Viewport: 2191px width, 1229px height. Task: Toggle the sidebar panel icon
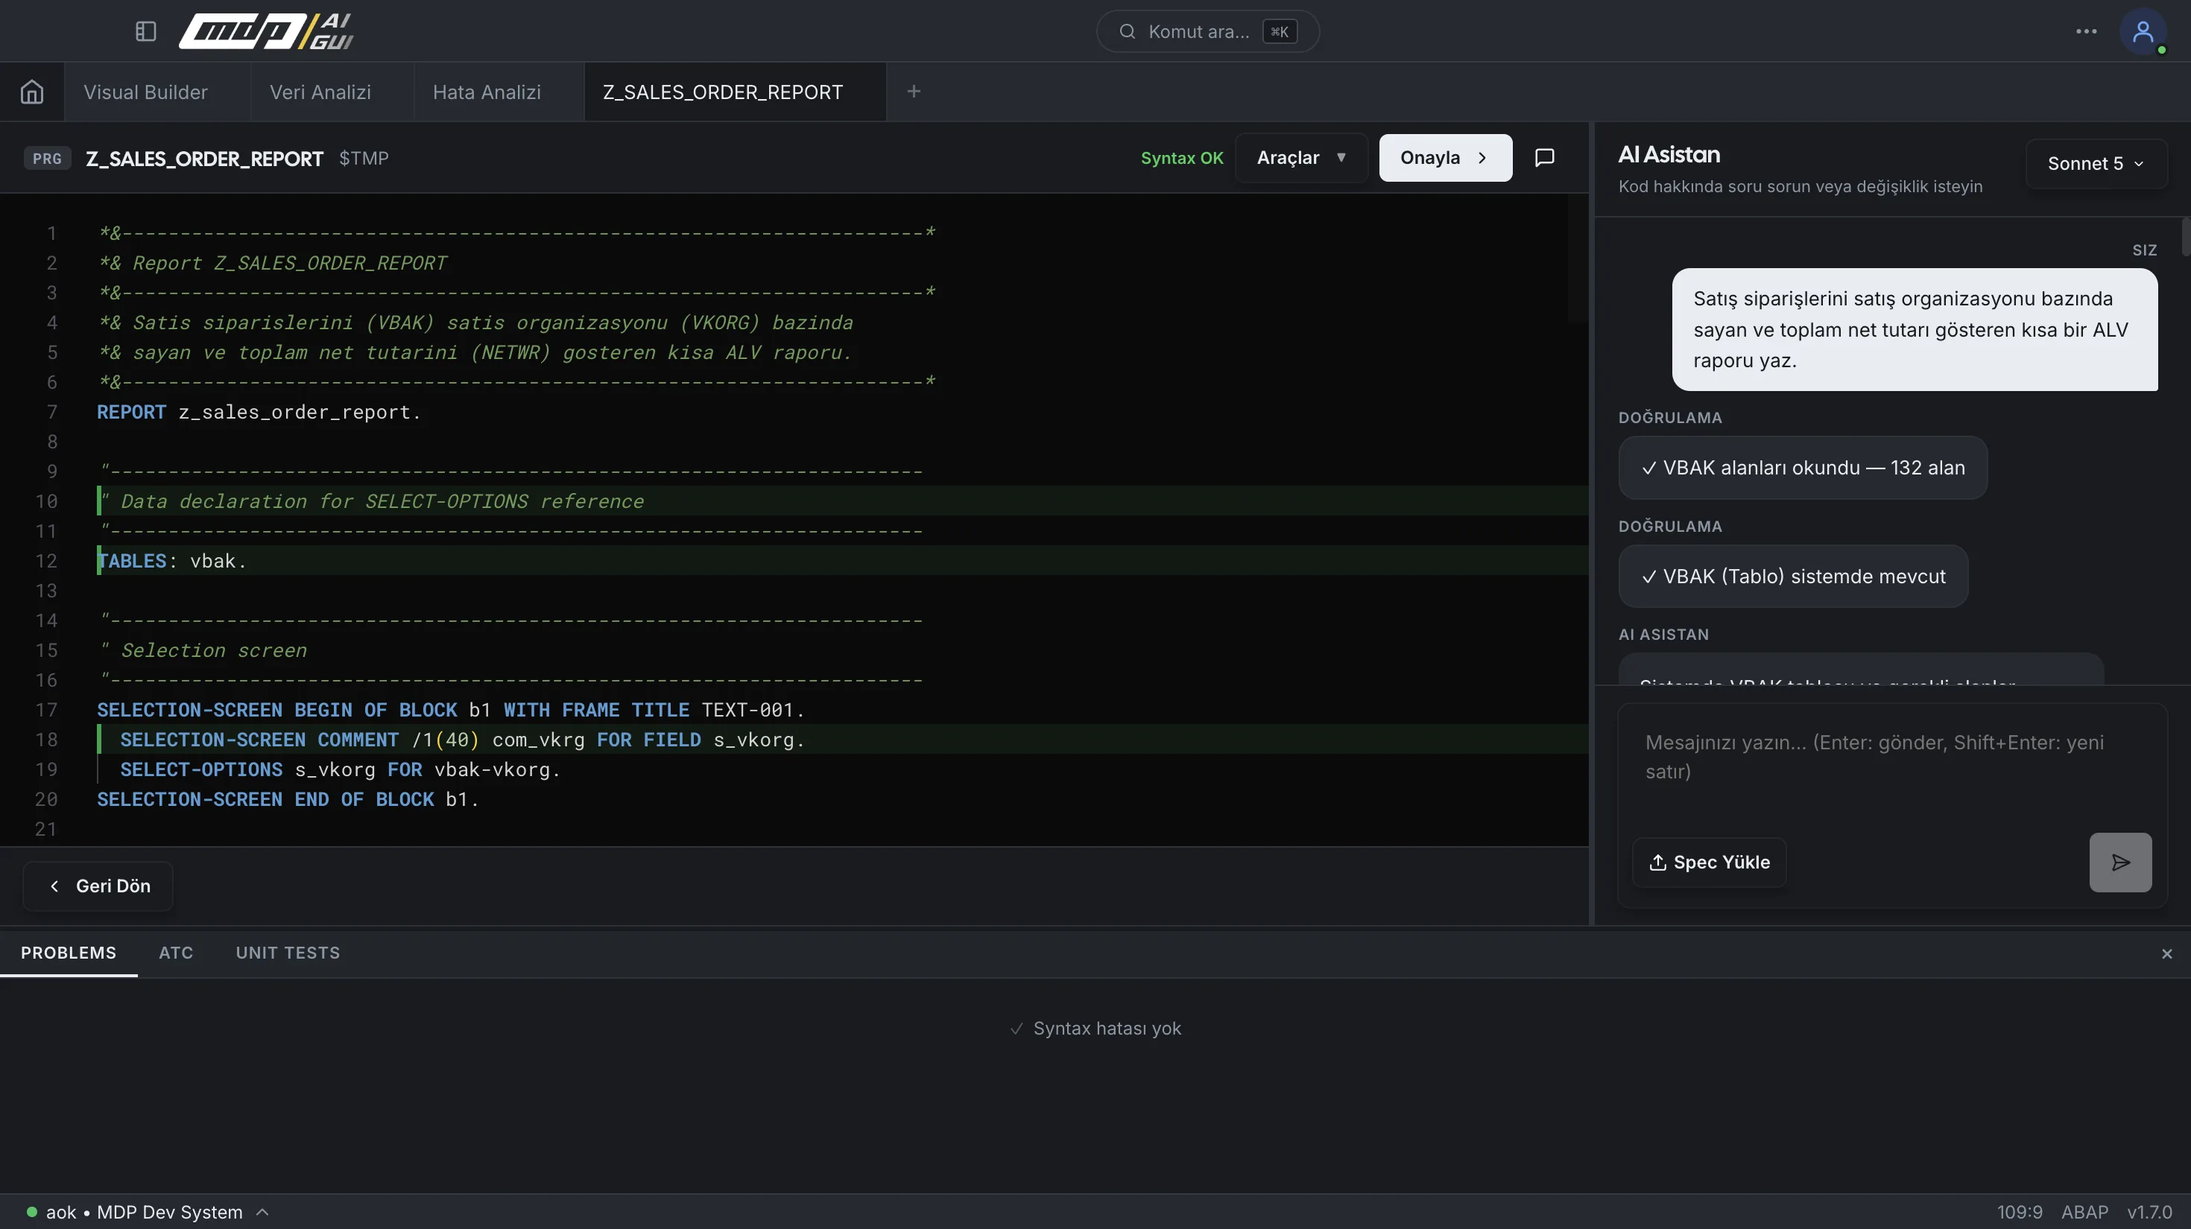pyautogui.click(x=145, y=31)
